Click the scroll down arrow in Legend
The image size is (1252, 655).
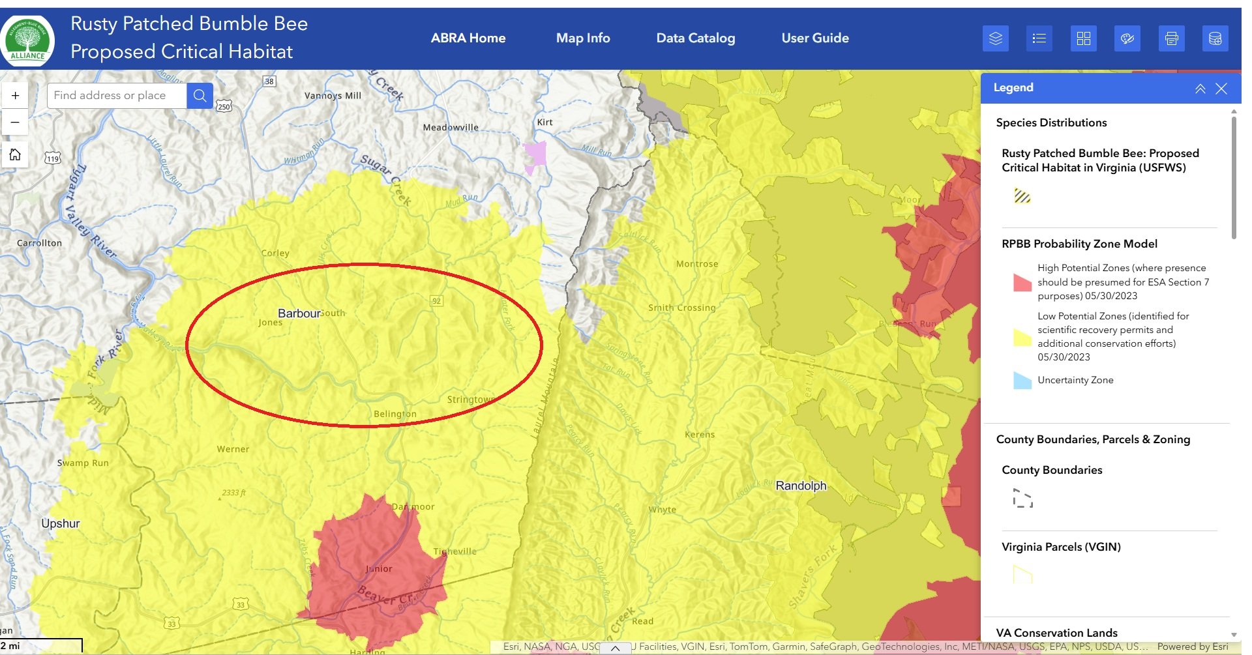pyautogui.click(x=1234, y=634)
